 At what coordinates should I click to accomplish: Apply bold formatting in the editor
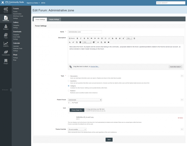(77, 38)
